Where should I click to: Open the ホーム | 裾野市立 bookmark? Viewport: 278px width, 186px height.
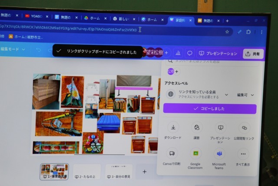click(x=26, y=37)
